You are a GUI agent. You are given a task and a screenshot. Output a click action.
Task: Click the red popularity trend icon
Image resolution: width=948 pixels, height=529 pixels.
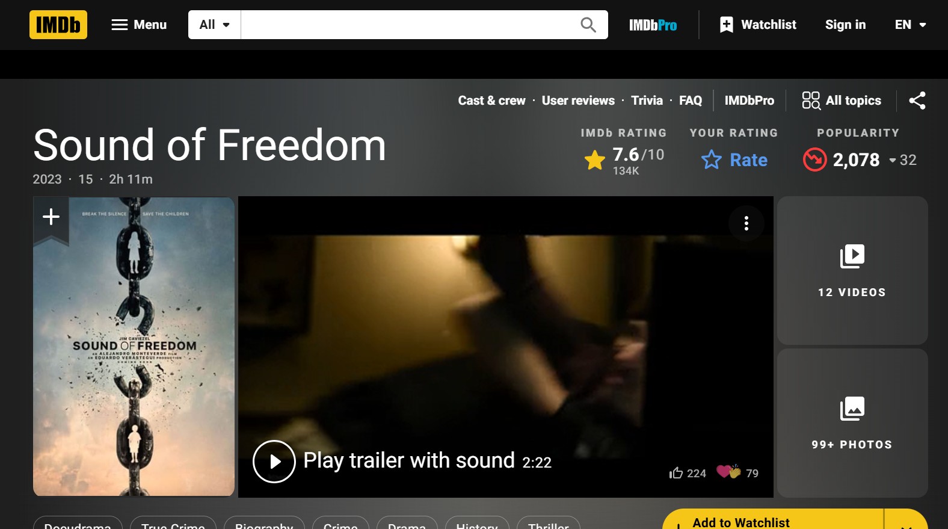coord(814,159)
